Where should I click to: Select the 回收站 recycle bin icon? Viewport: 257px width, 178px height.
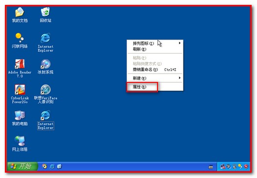pos(45,15)
